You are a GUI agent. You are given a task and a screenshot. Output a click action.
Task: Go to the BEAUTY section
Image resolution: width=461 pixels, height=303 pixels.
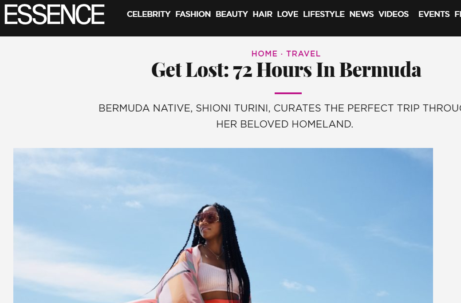[232, 14]
